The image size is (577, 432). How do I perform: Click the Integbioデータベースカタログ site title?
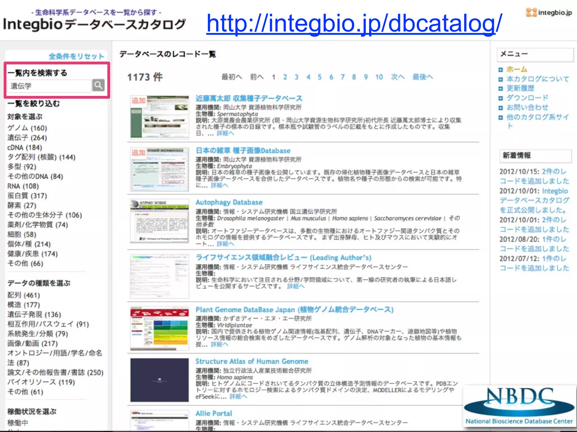(94, 24)
